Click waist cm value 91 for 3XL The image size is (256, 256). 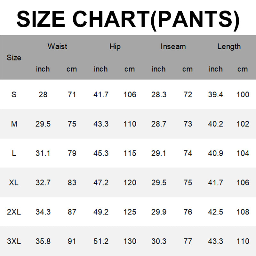pos(72,241)
